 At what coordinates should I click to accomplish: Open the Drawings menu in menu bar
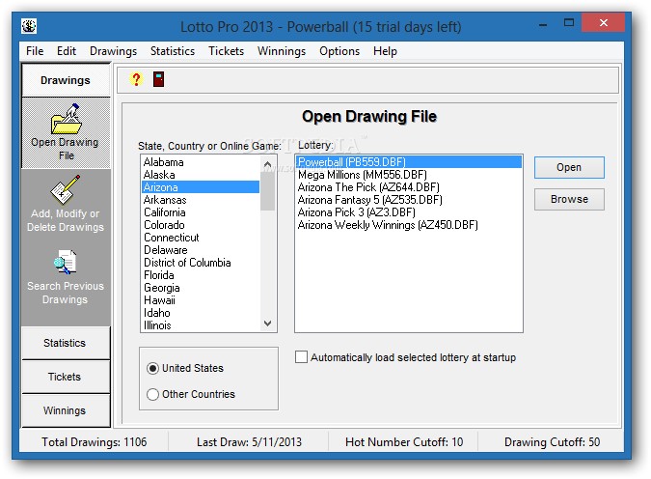pyautogui.click(x=113, y=51)
